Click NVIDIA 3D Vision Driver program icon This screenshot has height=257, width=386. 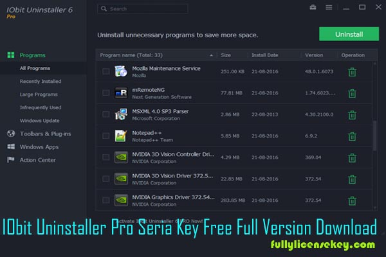(x=121, y=179)
